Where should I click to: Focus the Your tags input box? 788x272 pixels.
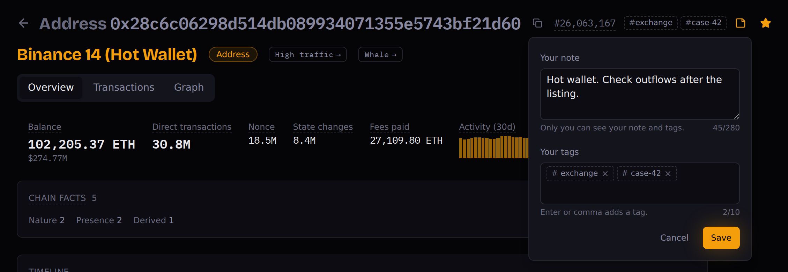[640, 183]
